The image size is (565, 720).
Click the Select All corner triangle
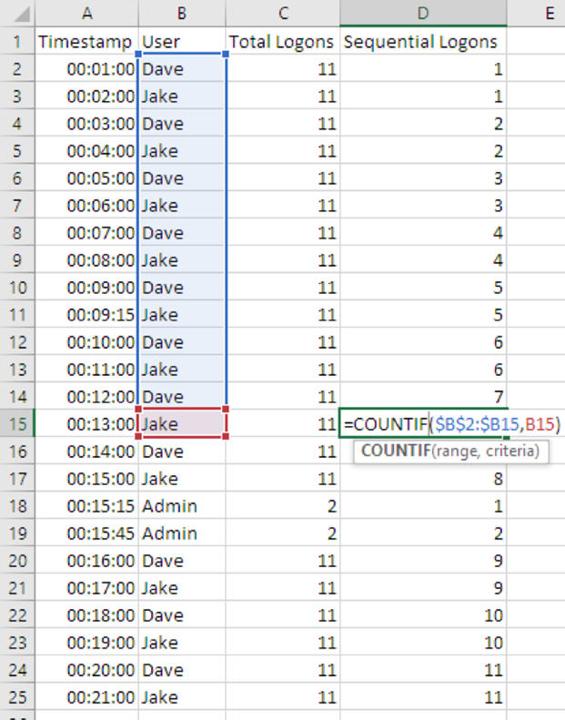[x=16, y=14]
